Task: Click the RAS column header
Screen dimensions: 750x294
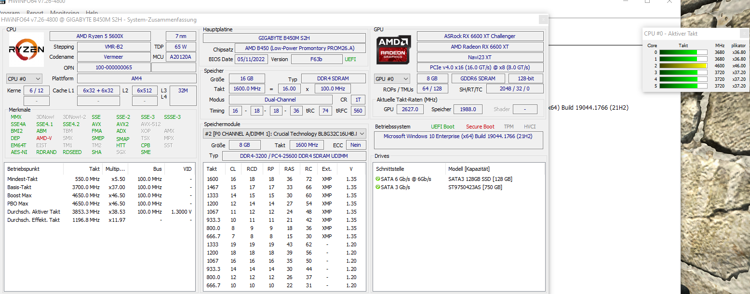Action: click(x=289, y=169)
